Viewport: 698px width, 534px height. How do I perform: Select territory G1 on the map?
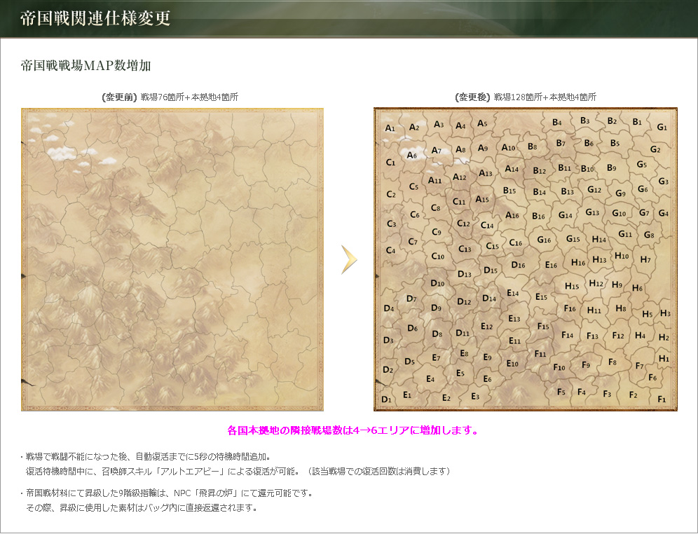pyautogui.click(x=662, y=127)
